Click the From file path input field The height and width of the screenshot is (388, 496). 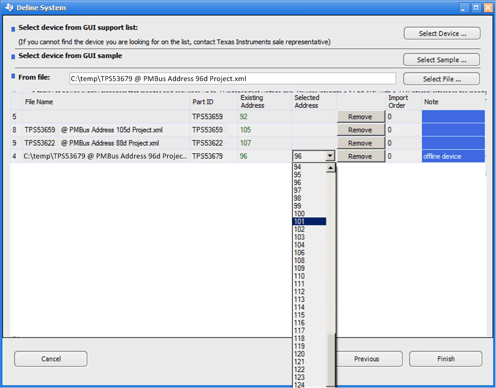point(232,79)
